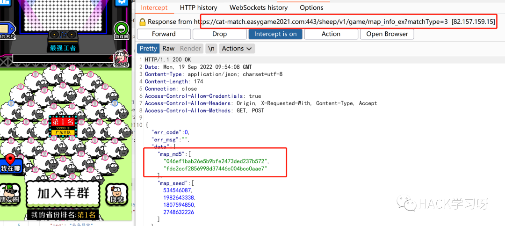Select seed value 1982643338

(180, 197)
